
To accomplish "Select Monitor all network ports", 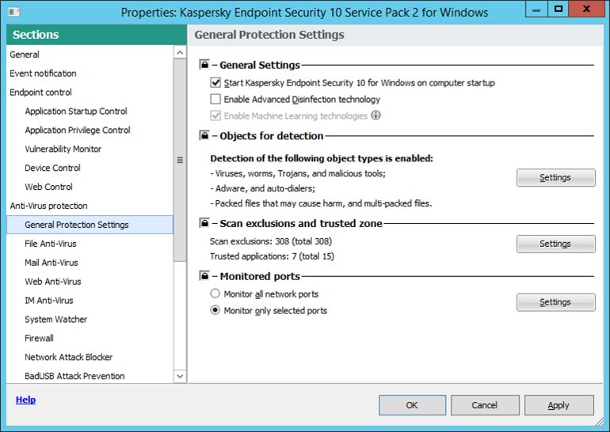I will point(215,294).
